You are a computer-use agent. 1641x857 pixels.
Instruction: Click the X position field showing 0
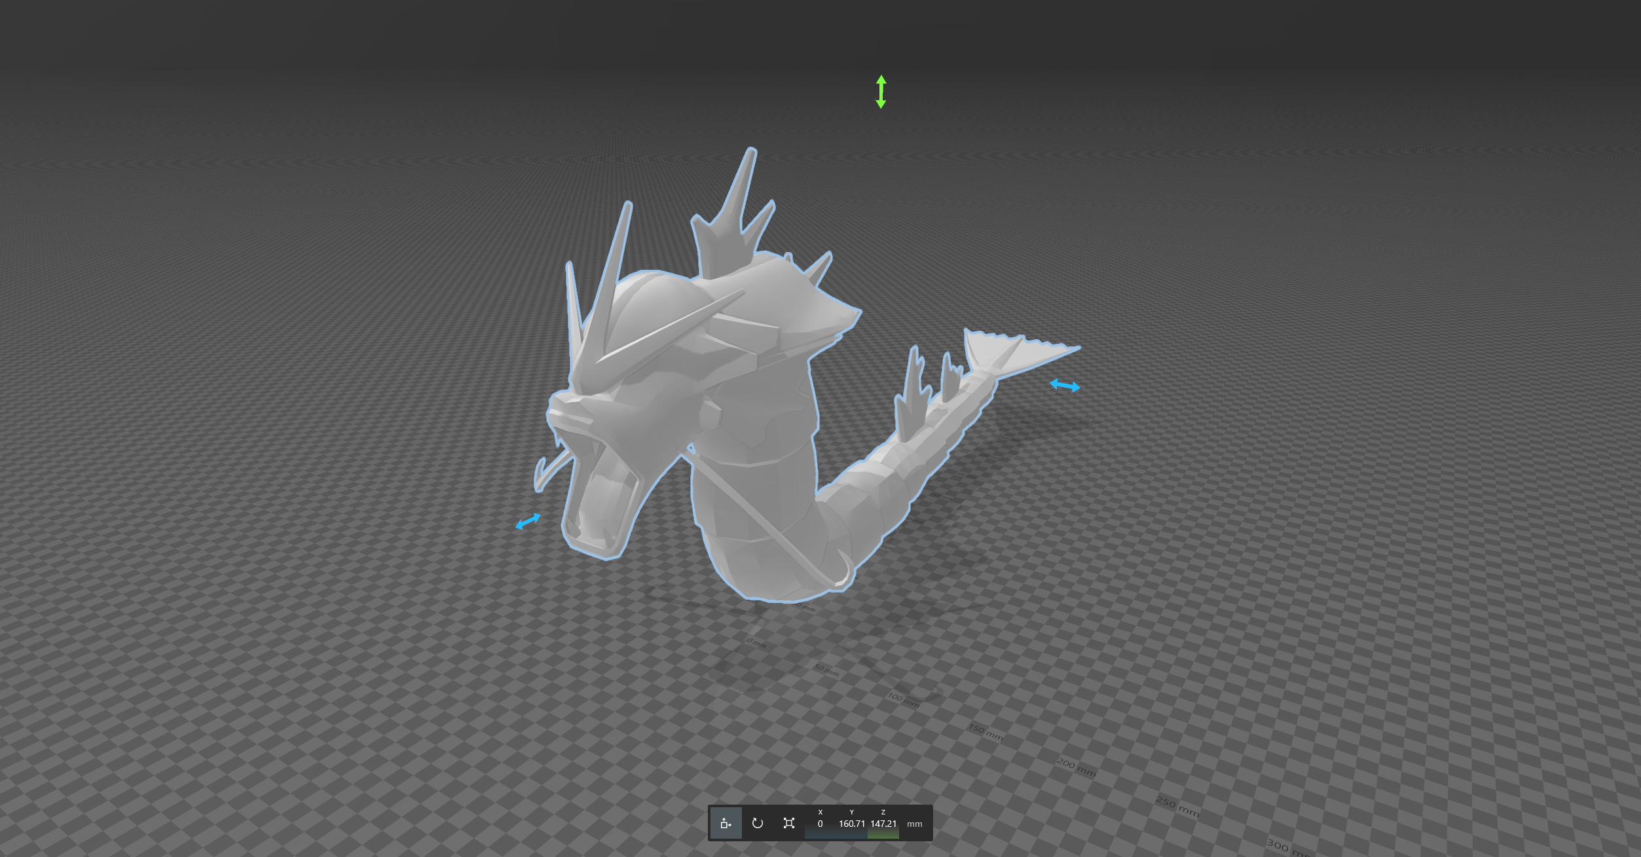coord(820,824)
